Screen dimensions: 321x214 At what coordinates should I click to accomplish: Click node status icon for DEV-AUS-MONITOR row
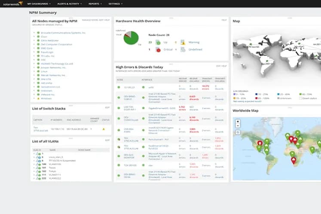tap(119, 156)
